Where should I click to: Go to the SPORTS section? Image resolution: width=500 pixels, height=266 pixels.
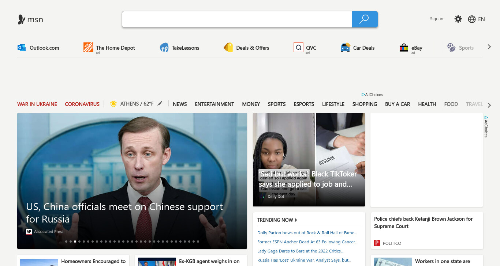coord(277,104)
